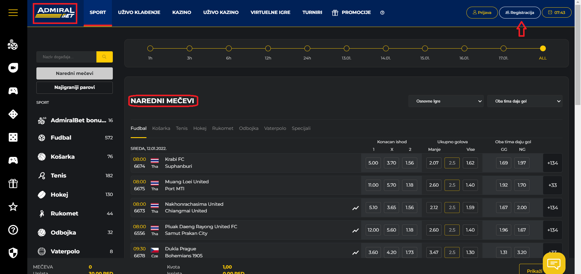Open the help question mark in sidebar
Image resolution: width=581 pixels, height=274 pixels.
click(13, 230)
